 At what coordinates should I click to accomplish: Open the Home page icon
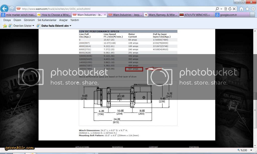pos(241,9)
